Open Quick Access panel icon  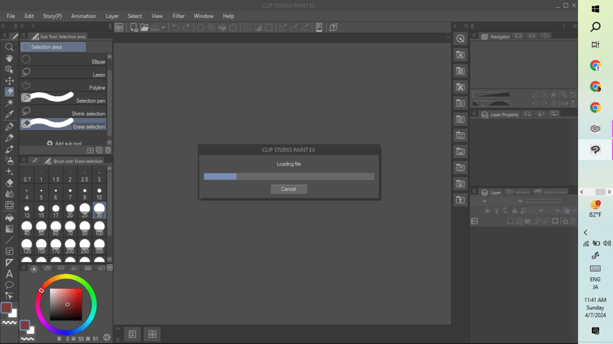pyautogui.click(x=460, y=39)
